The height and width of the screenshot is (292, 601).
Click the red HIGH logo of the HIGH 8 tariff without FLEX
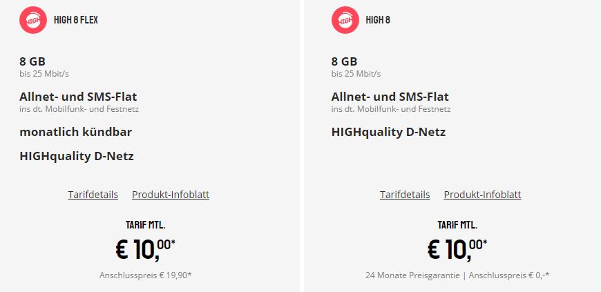[345, 20]
